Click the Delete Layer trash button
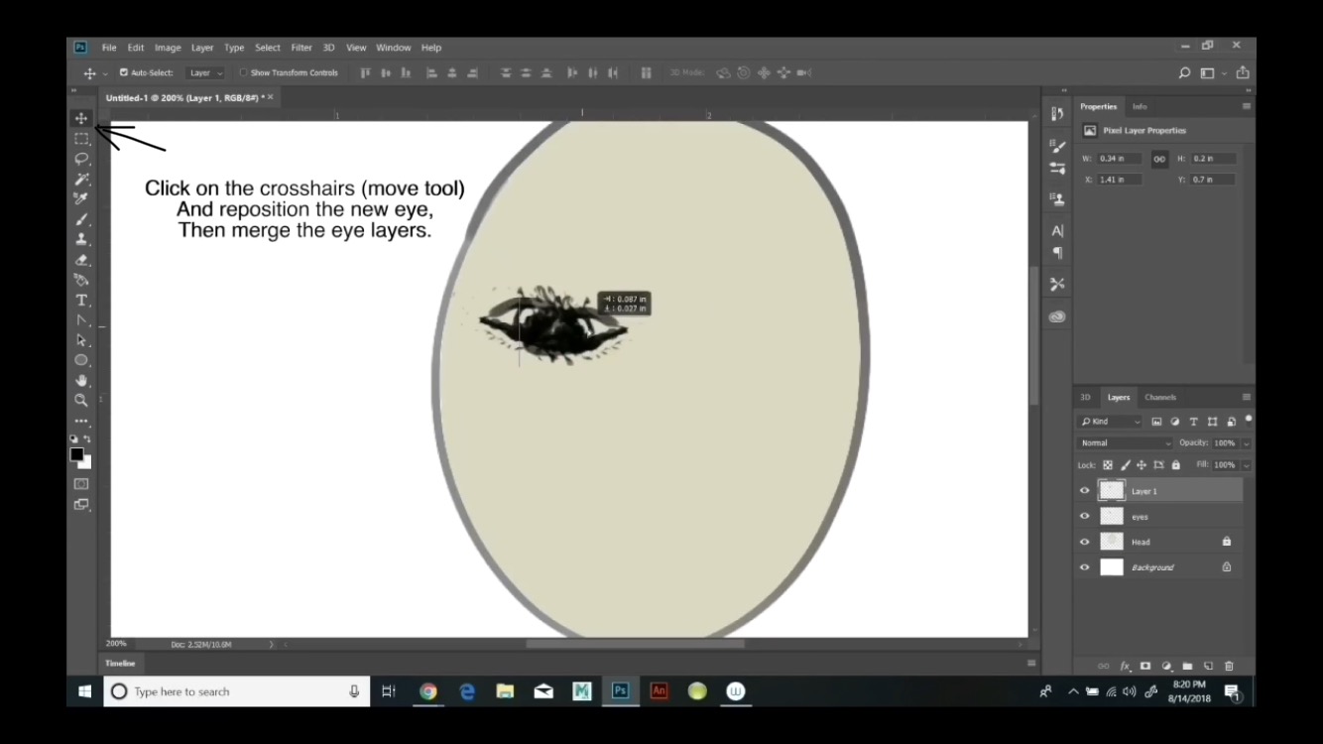Viewport: 1323px width, 744px height. pyautogui.click(x=1229, y=666)
